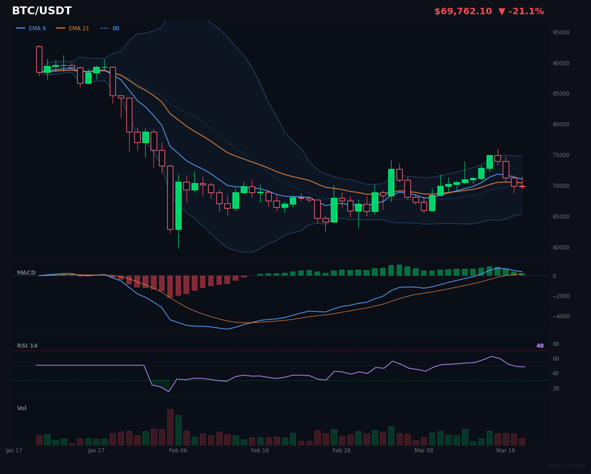Click the $69,762.10 price display
591x474 pixels.
pyautogui.click(x=463, y=11)
